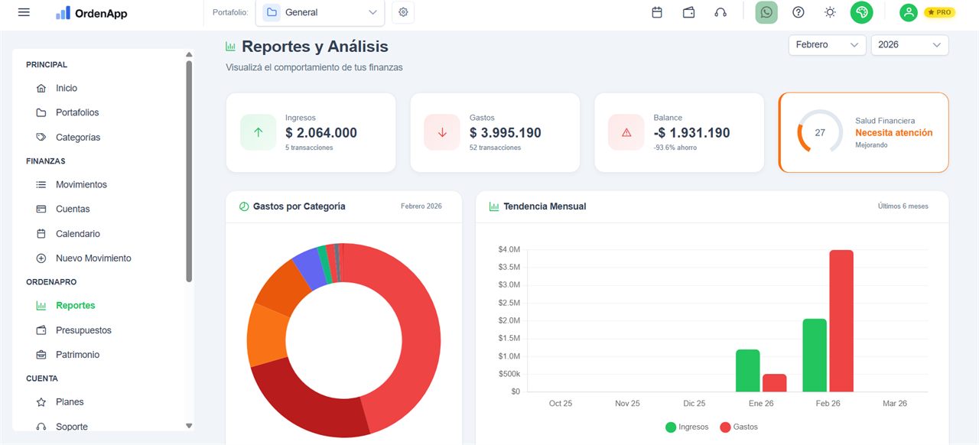The height and width of the screenshot is (445, 979).
Task: Open the Febrero month dropdown
Action: (826, 45)
